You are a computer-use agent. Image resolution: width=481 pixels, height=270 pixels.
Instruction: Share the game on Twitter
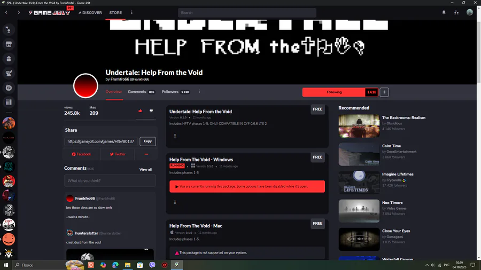[118, 154]
